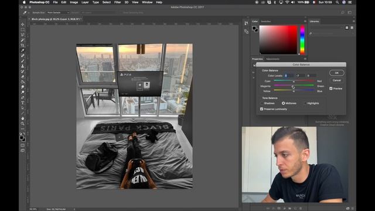The height and width of the screenshot is (211, 375).
Task: Click the Cyan-Red slider track
Action: [x=294, y=81]
